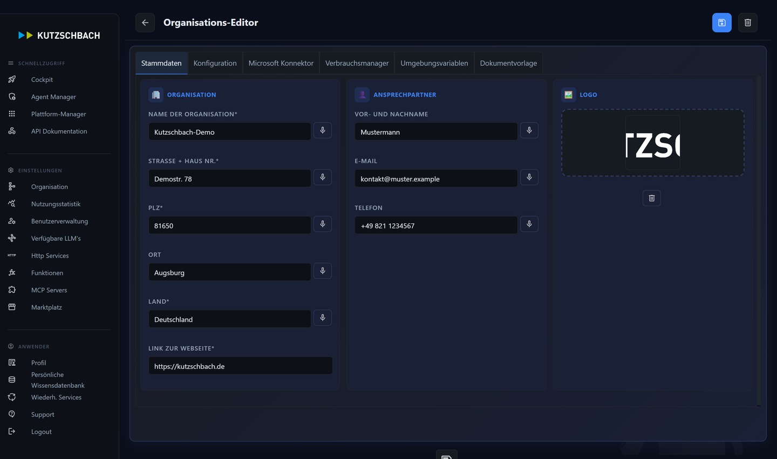
Task: Click the Ort field with Augsburg
Action: pos(229,272)
